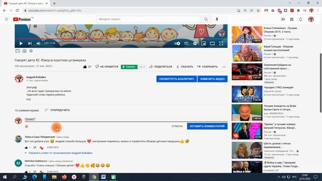The image size is (322, 181).
Task: Bookmark this page star icon
Action: [258, 11]
